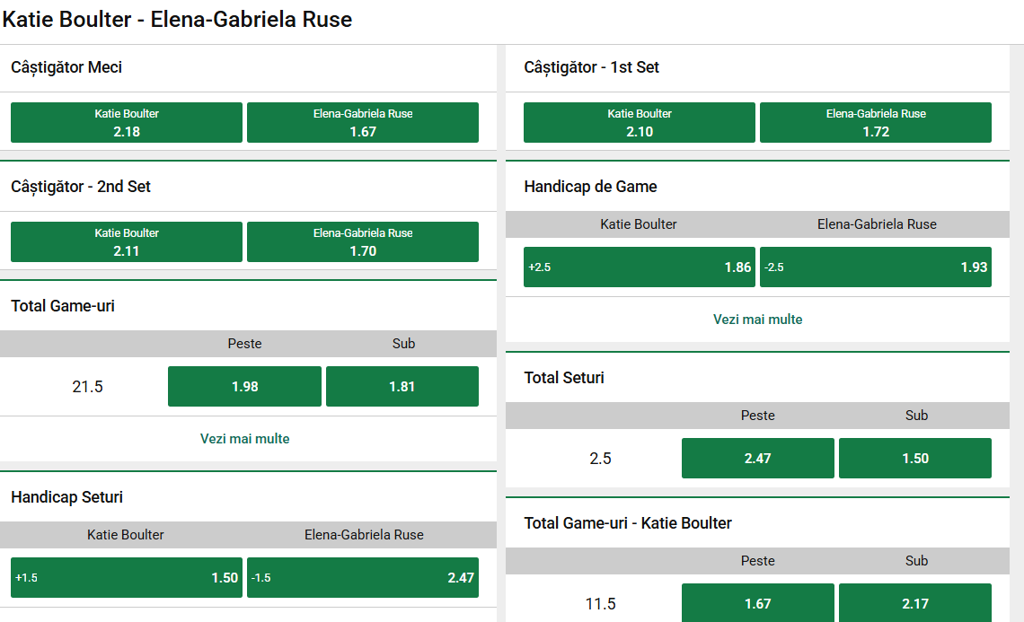
Task: Pick Sub 1.50 under Total Seturi
Action: [914, 458]
